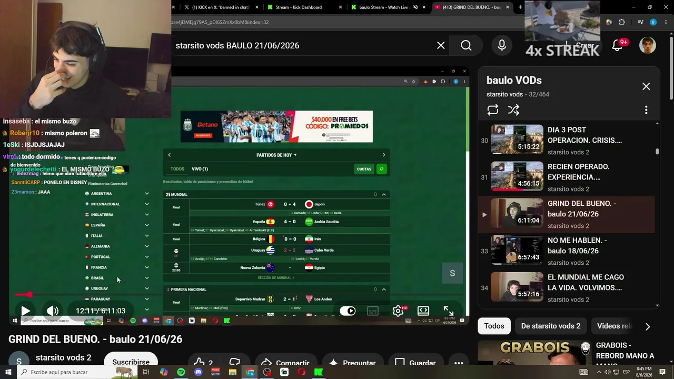The height and width of the screenshot is (379, 674).
Task: Open Spotify from the taskbar
Action: click(181, 372)
